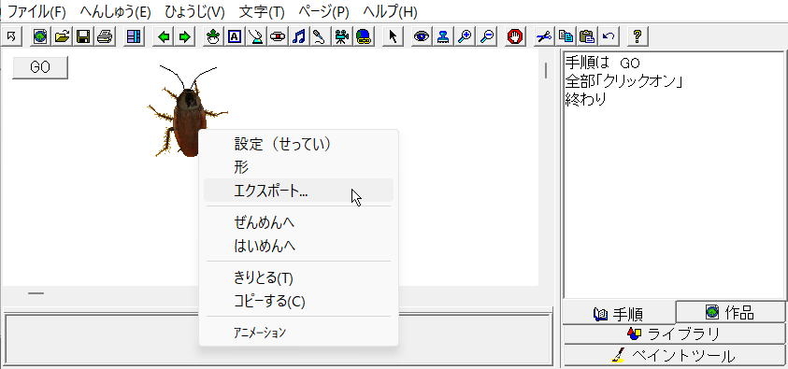788x369 pixels.
Task: Open the ファイル(F) menu
Action: click(x=36, y=11)
